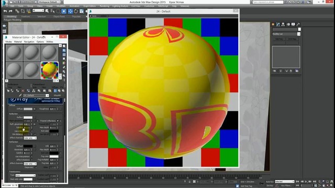Screen dimensions: 335x188
Task: Undo the last action in main toolbar
Action: click(x=5, y=11)
